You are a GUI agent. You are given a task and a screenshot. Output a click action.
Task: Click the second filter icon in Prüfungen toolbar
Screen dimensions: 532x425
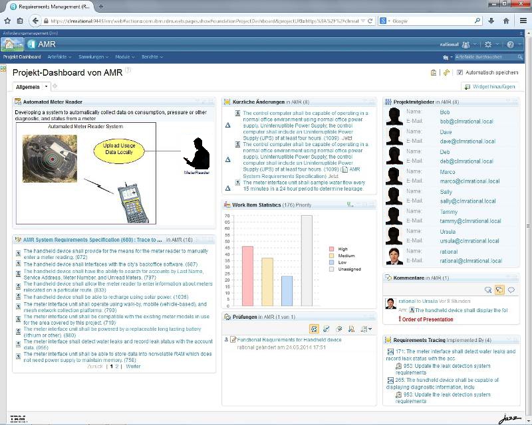point(327,329)
